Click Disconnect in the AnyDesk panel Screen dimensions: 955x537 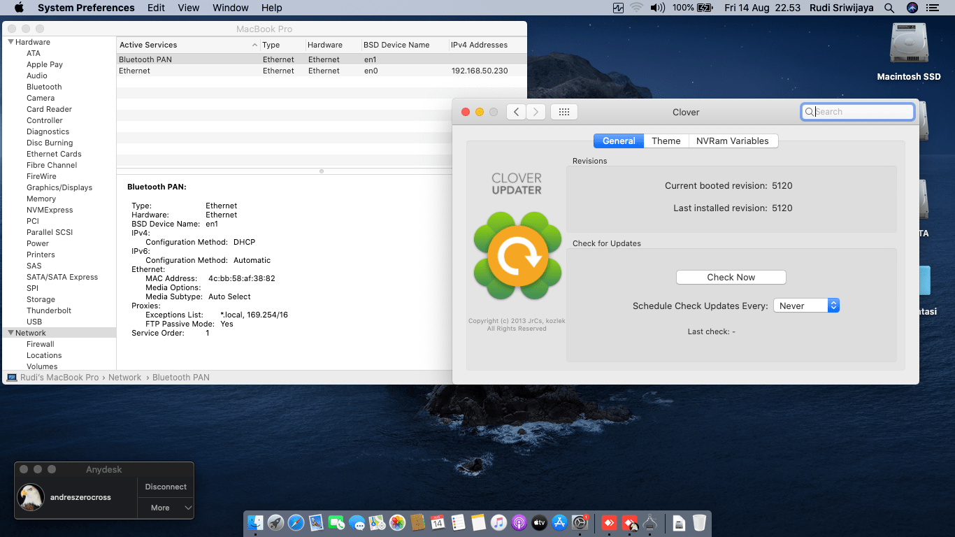pyautogui.click(x=166, y=487)
